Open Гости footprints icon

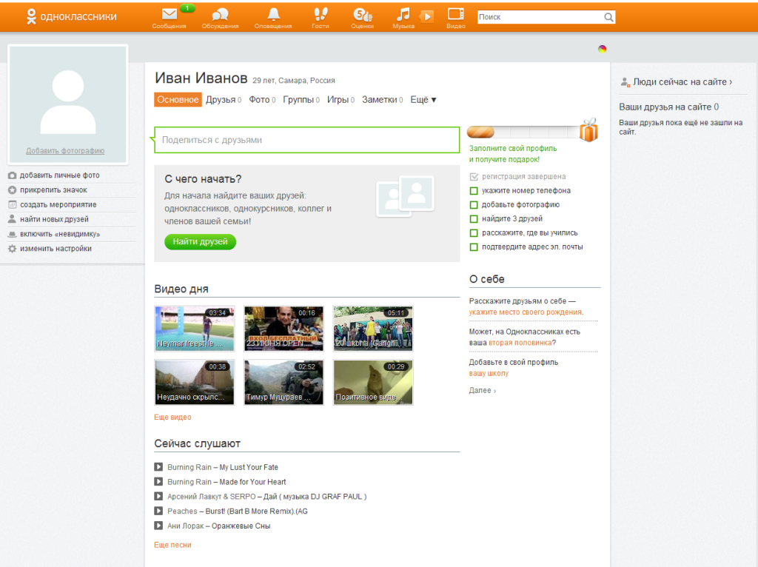point(321,14)
